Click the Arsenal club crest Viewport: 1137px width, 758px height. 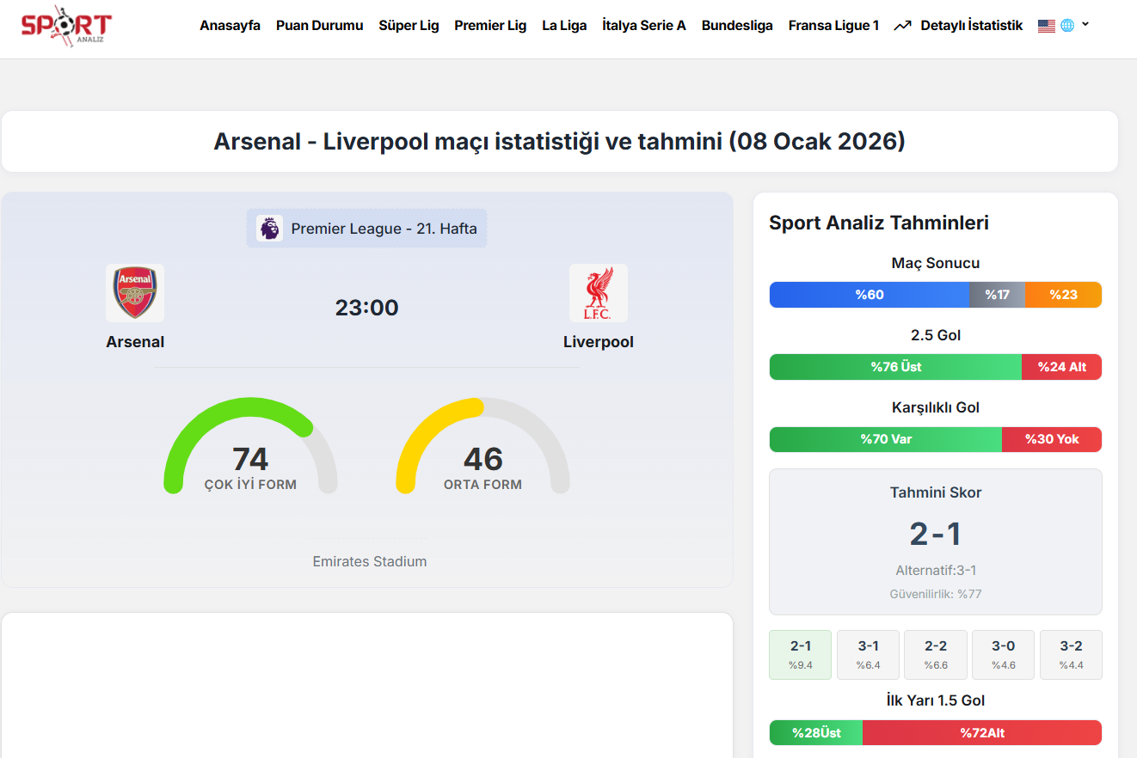coord(135,293)
